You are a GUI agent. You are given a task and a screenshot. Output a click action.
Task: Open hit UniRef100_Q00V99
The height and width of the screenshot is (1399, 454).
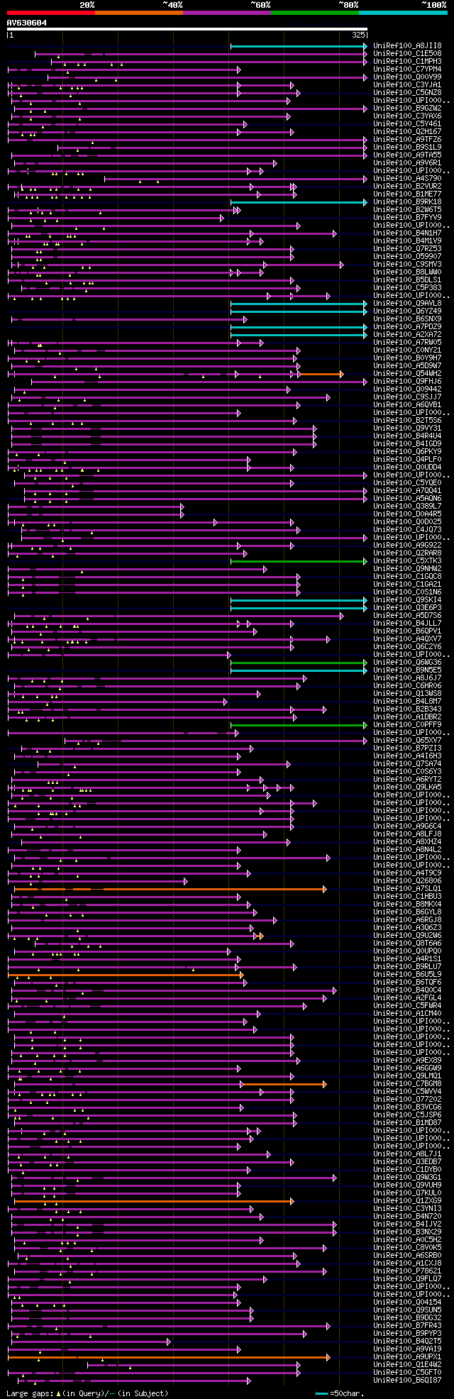coord(407,77)
